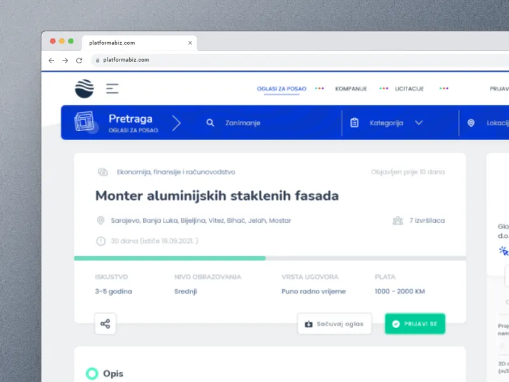Click the share icon below the progress bar

click(105, 323)
